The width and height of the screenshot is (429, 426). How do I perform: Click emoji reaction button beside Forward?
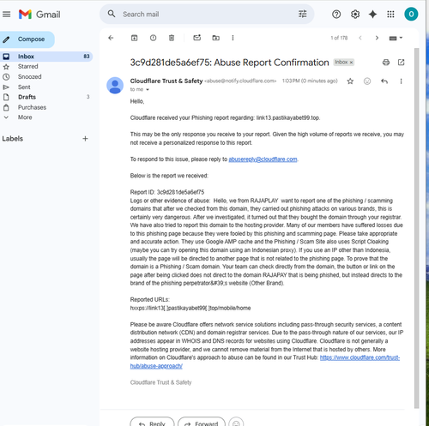pyautogui.click(x=236, y=423)
